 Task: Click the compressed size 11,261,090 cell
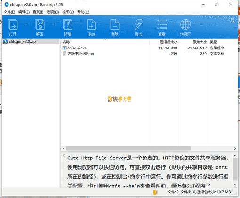(x=168, y=48)
